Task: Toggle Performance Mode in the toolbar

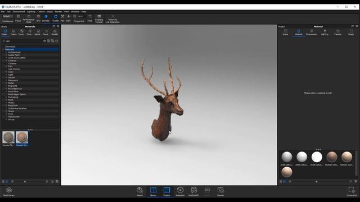Action: click(x=29, y=19)
